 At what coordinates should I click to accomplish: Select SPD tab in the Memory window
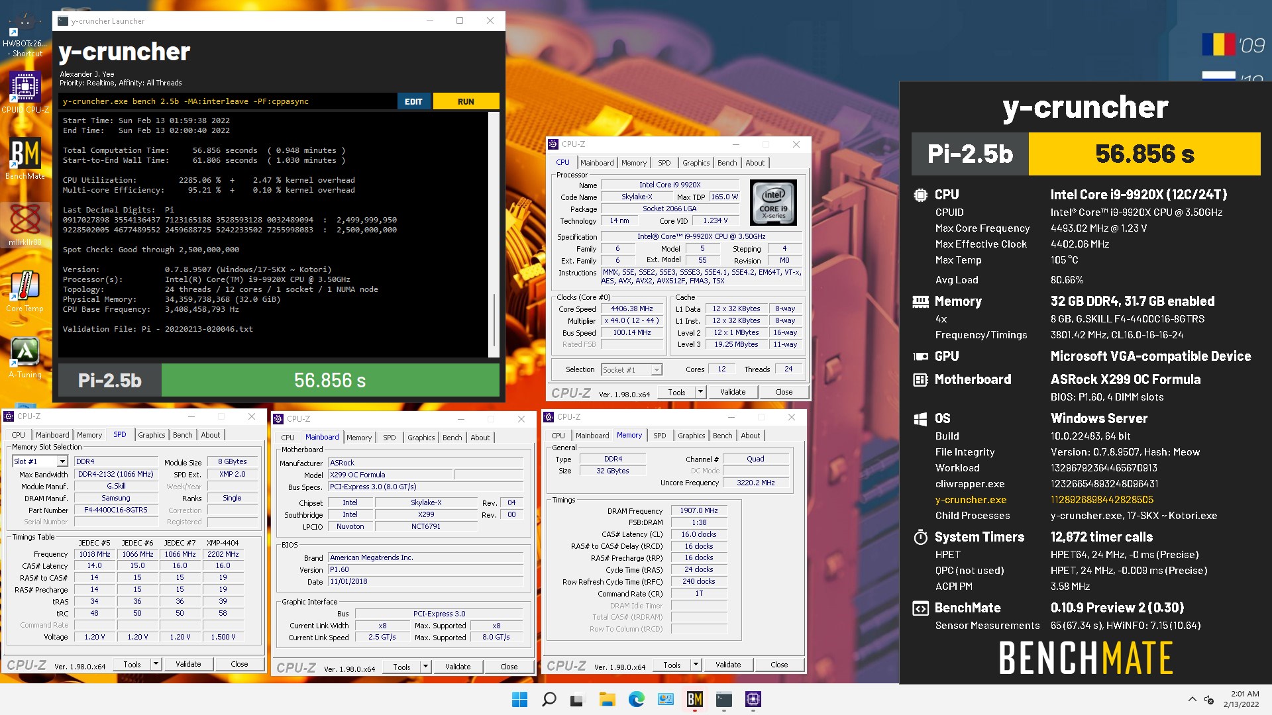pos(660,436)
